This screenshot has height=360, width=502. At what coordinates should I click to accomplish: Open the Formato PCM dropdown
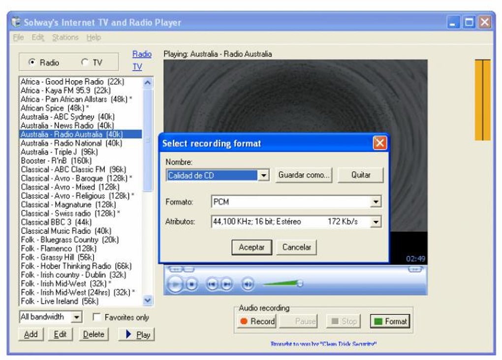[x=376, y=202]
